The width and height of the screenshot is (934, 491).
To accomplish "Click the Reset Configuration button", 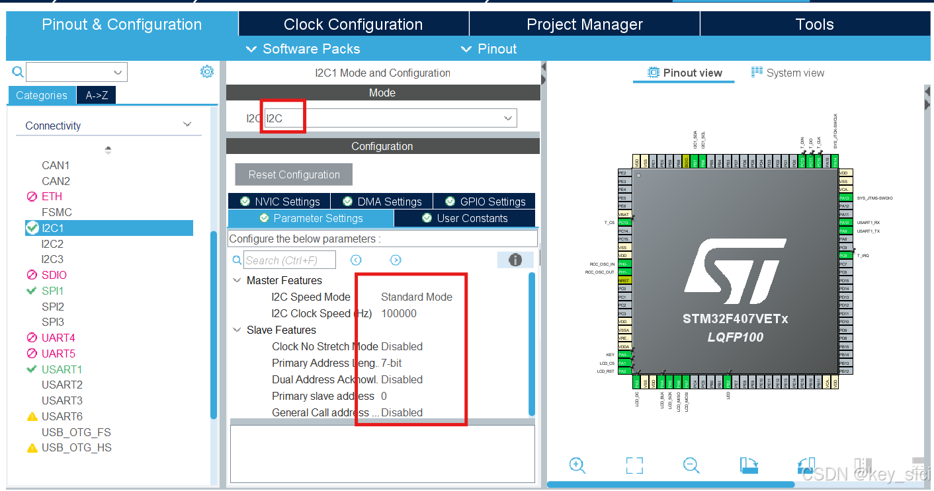I will [294, 174].
